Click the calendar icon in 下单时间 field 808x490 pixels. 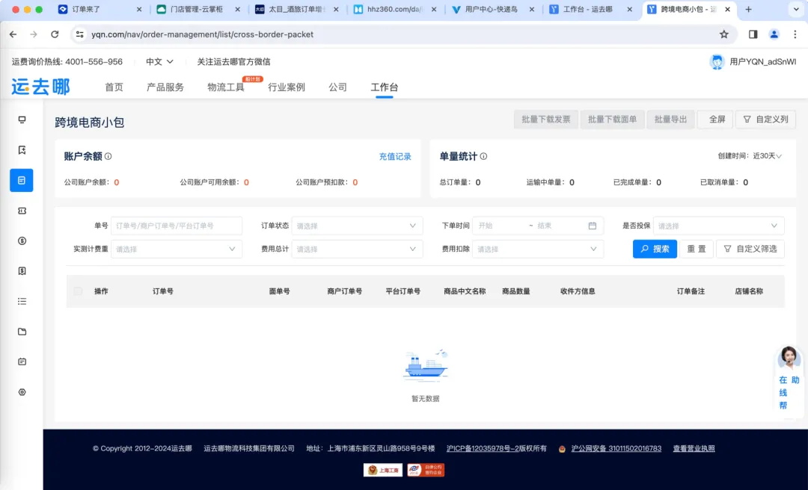592,226
